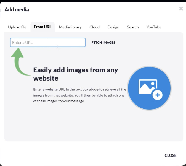Switch to the Search tab
186x166 pixels.
click(133, 27)
